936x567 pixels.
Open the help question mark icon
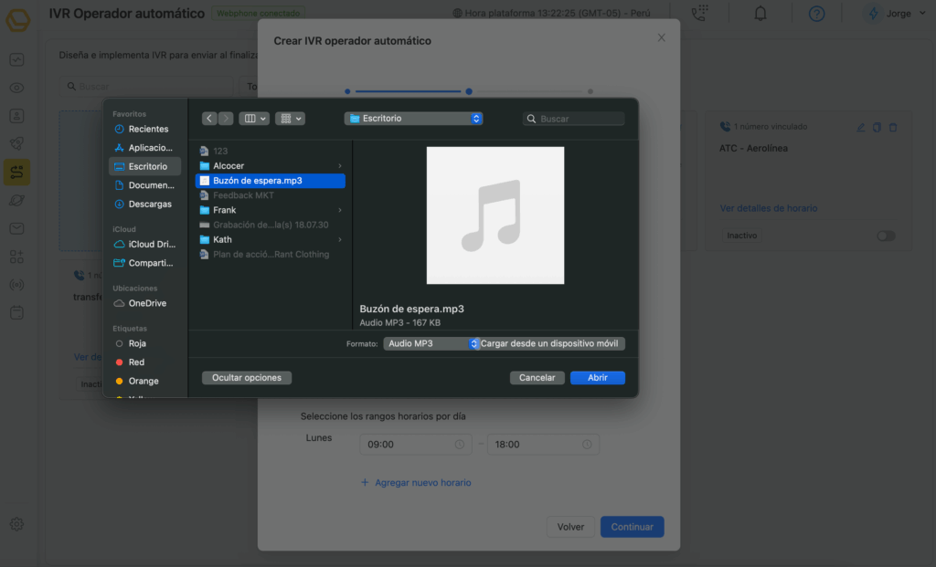(816, 14)
